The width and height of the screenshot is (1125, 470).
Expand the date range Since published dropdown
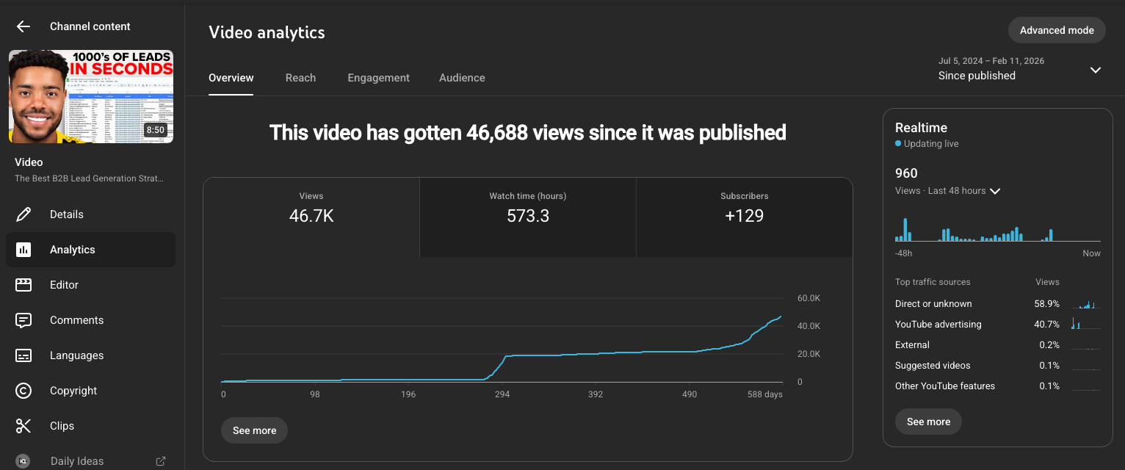1095,69
